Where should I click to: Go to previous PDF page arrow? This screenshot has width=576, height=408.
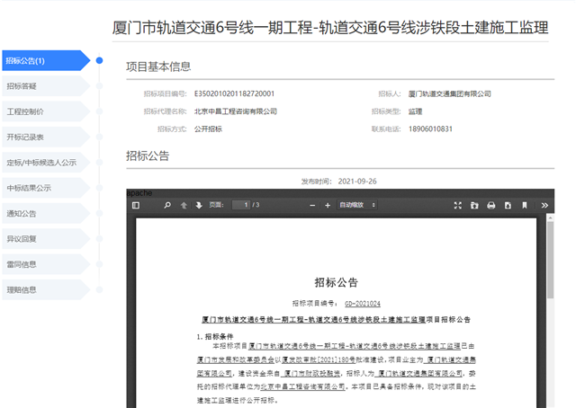[184, 206]
